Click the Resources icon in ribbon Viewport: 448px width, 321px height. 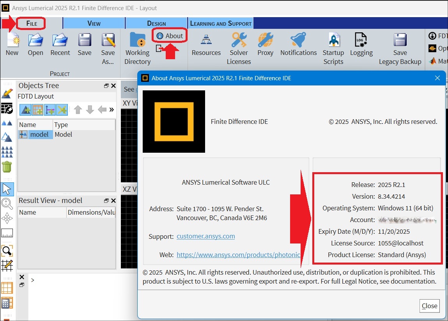(x=206, y=41)
